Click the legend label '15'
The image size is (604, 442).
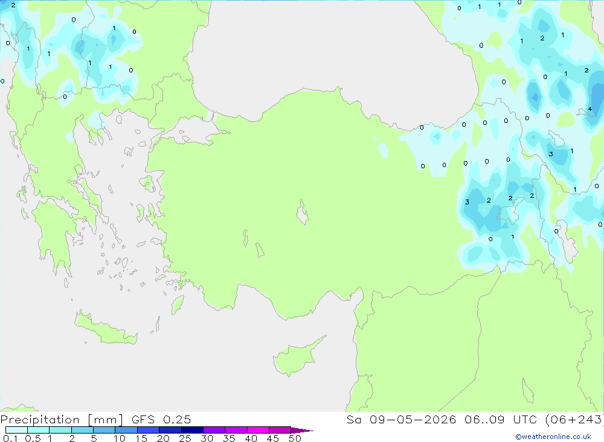(141, 438)
